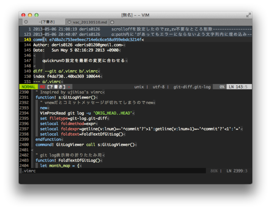Click the '.vimrc' filename in the lower status line
The width and height of the screenshot is (271, 210).
click(x=29, y=171)
